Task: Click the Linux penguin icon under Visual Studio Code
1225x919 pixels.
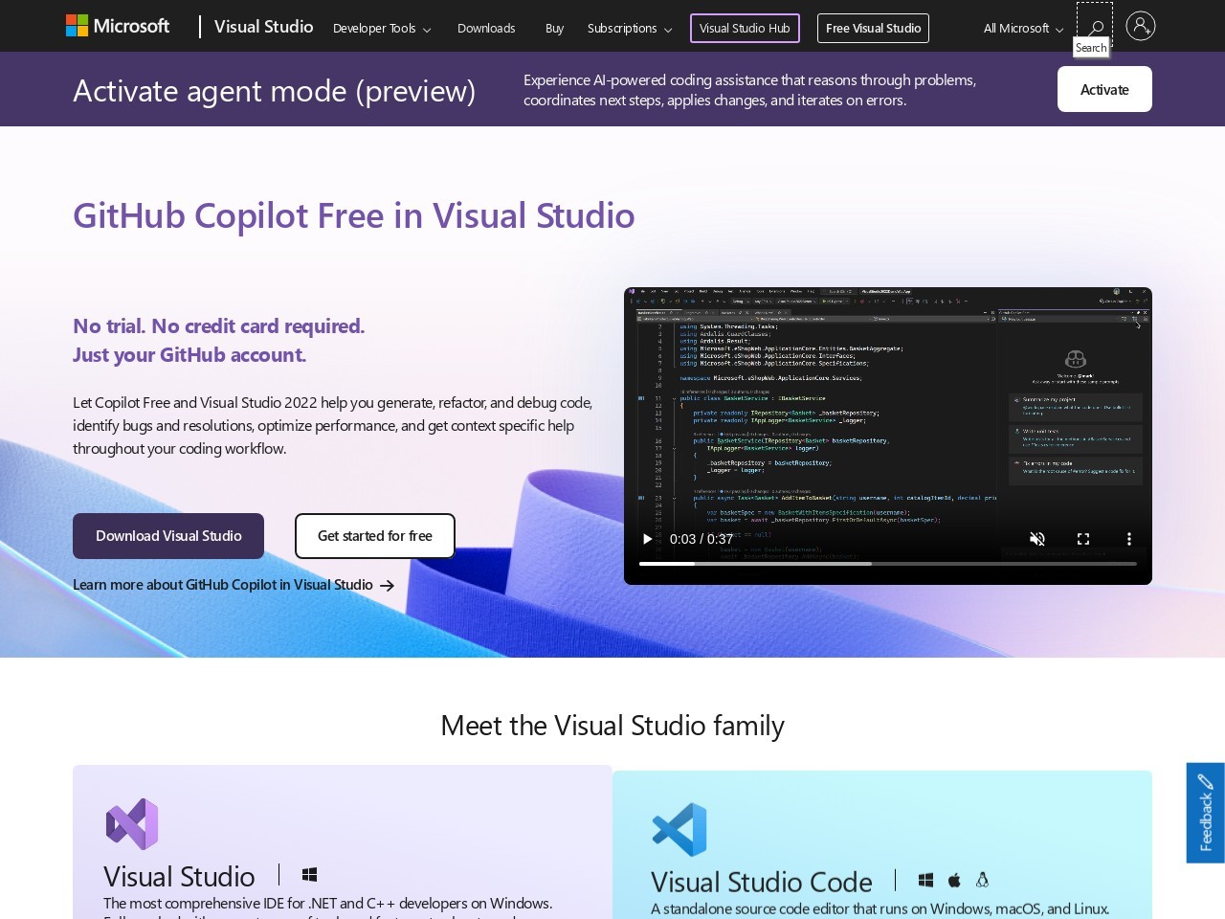Action: pos(982,879)
